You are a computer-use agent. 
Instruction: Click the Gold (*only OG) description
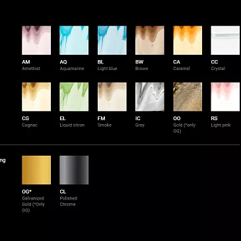184,128
